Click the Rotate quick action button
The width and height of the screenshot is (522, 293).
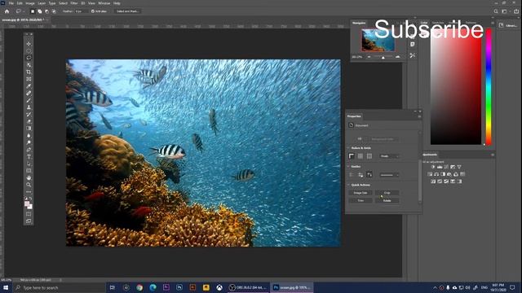tap(387, 201)
